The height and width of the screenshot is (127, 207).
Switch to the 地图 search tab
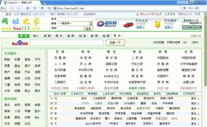coord(106,36)
